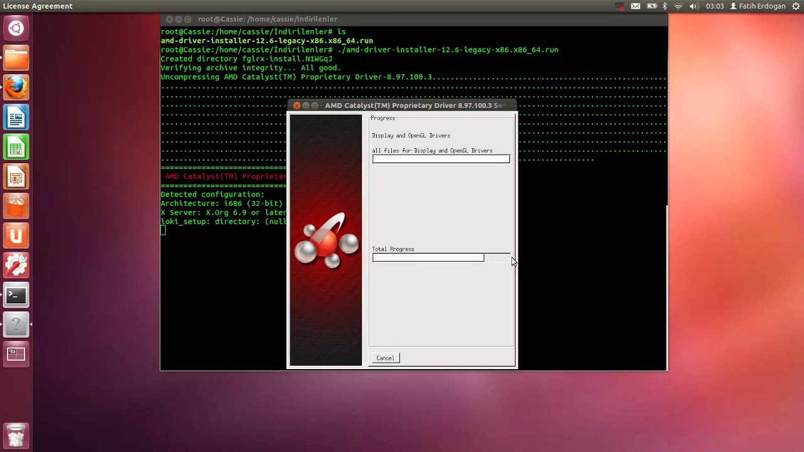The height and width of the screenshot is (452, 804).
Task: Open Ubuntu Software Center in launcher
Action: pyautogui.click(x=16, y=207)
